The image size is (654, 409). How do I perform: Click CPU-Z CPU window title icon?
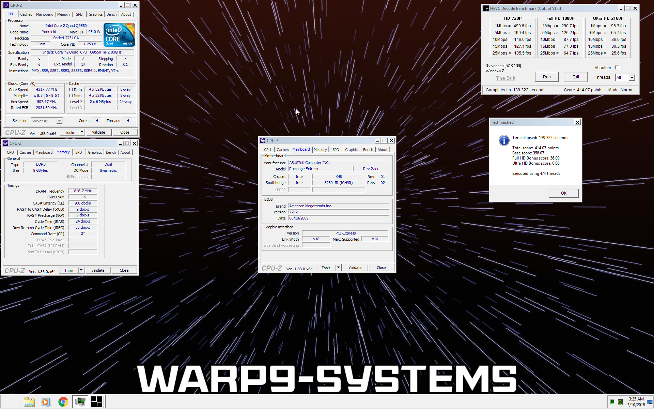click(6, 5)
